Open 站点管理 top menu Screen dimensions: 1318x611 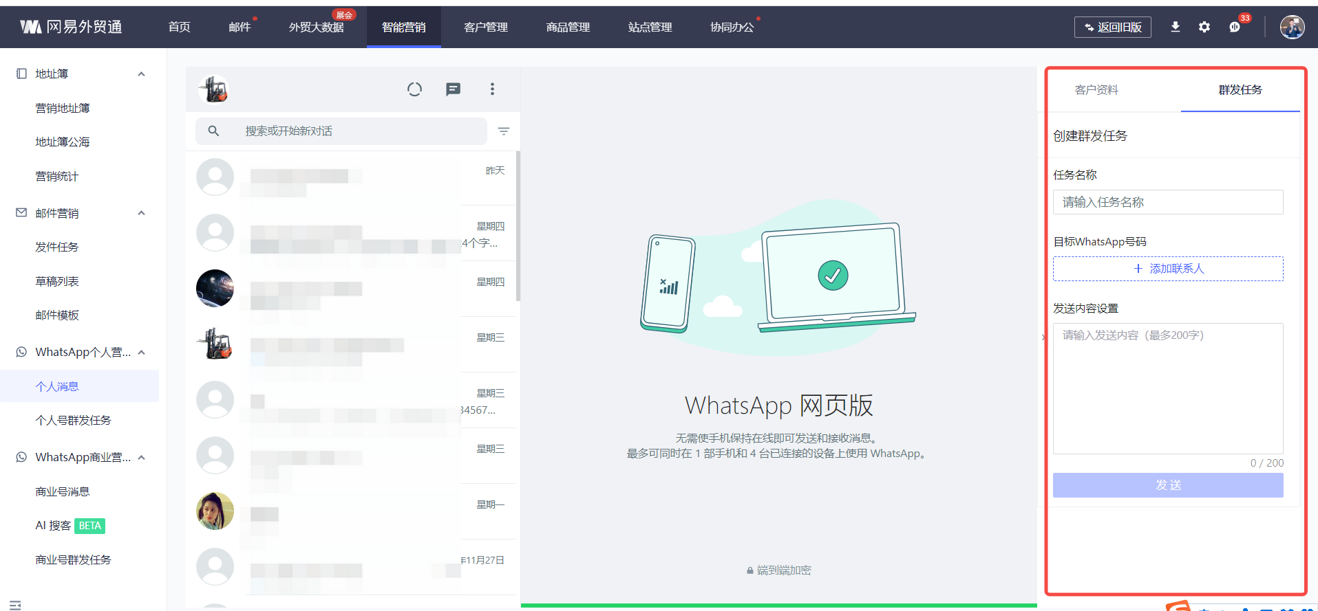[x=650, y=27]
